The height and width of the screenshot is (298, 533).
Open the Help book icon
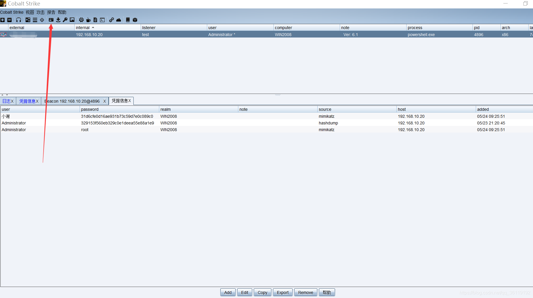[x=128, y=20]
